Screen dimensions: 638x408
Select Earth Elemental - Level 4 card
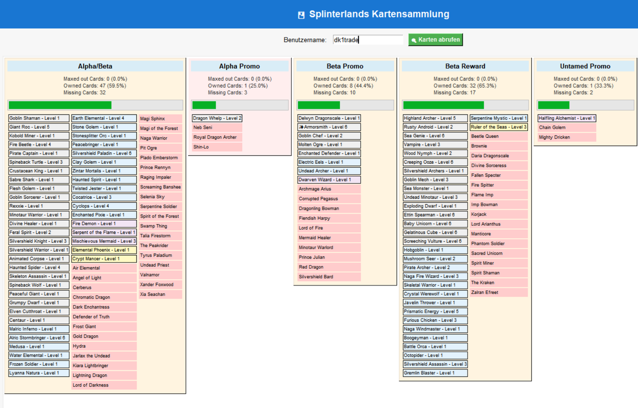click(x=104, y=118)
